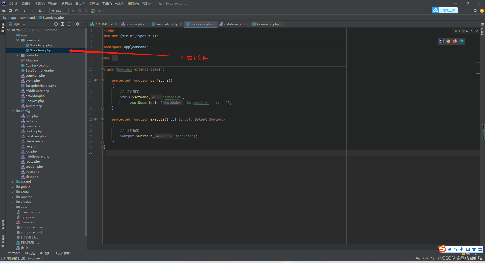Click the warnings count inspection widget

[457, 31]
